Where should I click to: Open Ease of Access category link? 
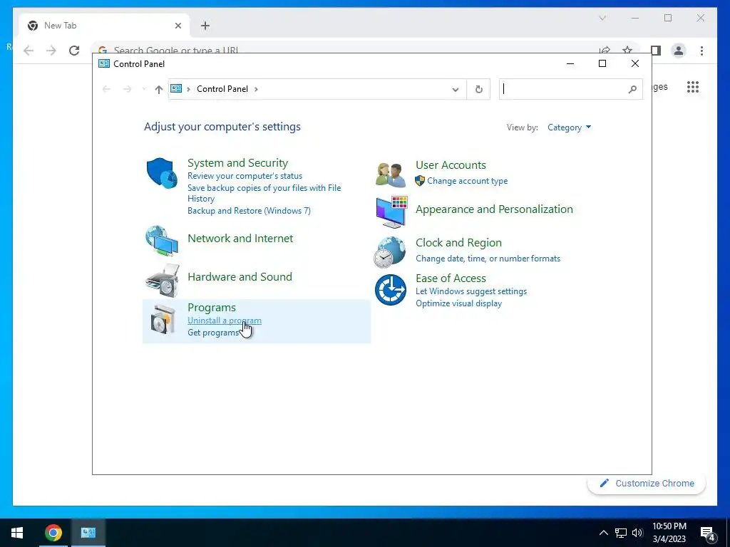[x=451, y=278]
